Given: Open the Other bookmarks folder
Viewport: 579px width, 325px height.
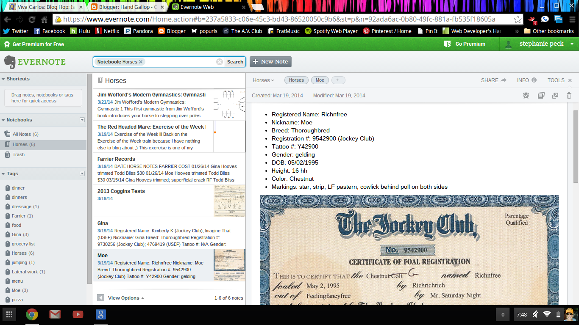Looking at the screenshot, I should pyautogui.click(x=549, y=31).
